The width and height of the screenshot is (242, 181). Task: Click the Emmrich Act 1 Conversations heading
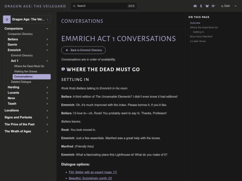pos(118,38)
